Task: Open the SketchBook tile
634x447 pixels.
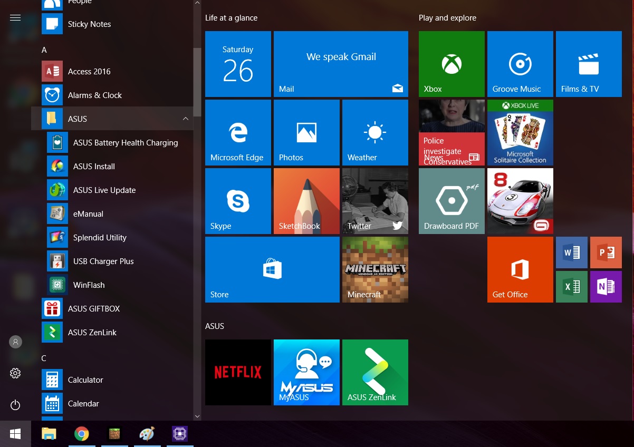Action: (x=306, y=201)
